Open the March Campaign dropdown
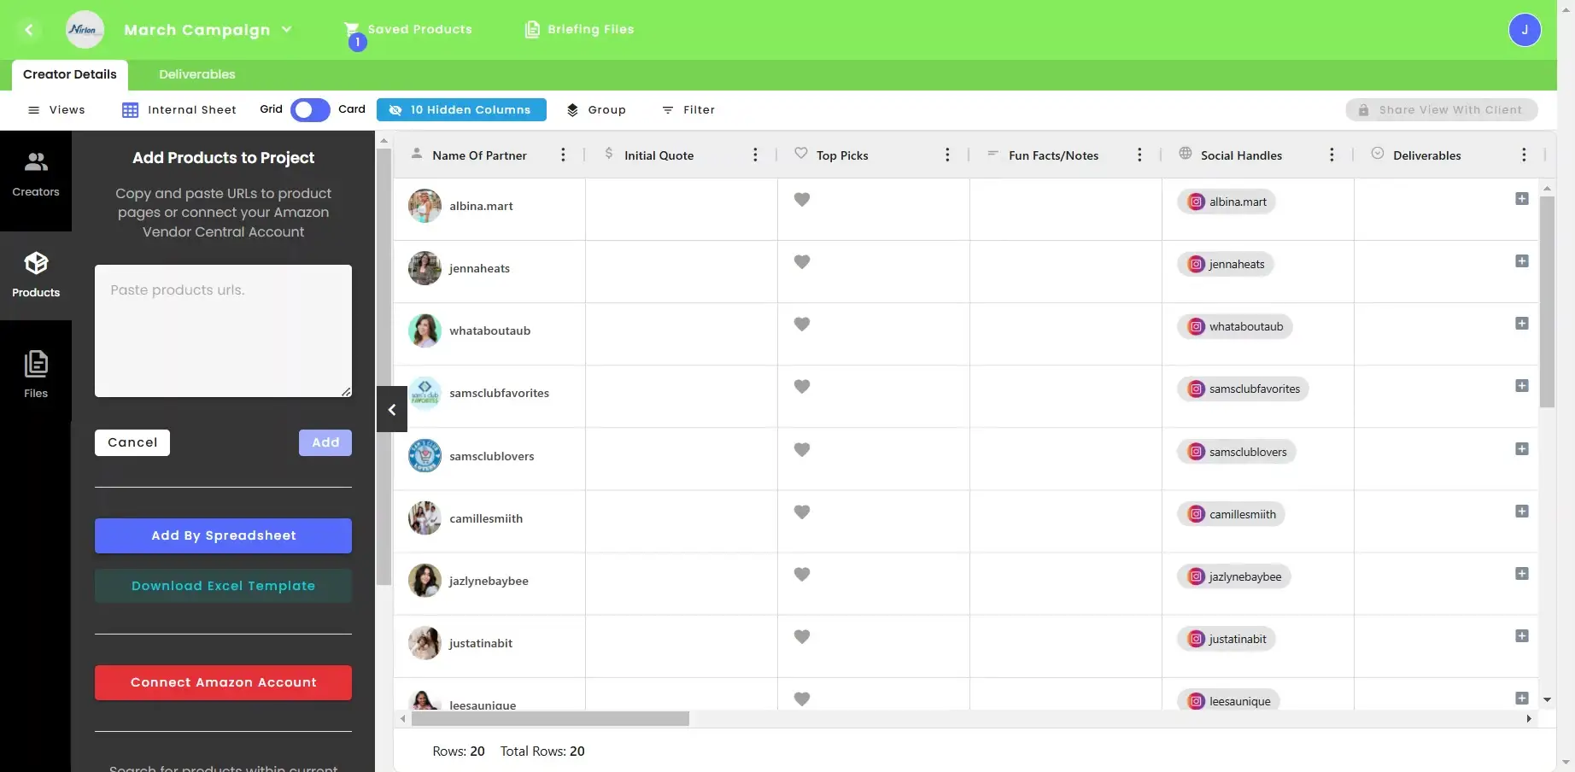This screenshot has height=772, width=1575. tap(285, 29)
